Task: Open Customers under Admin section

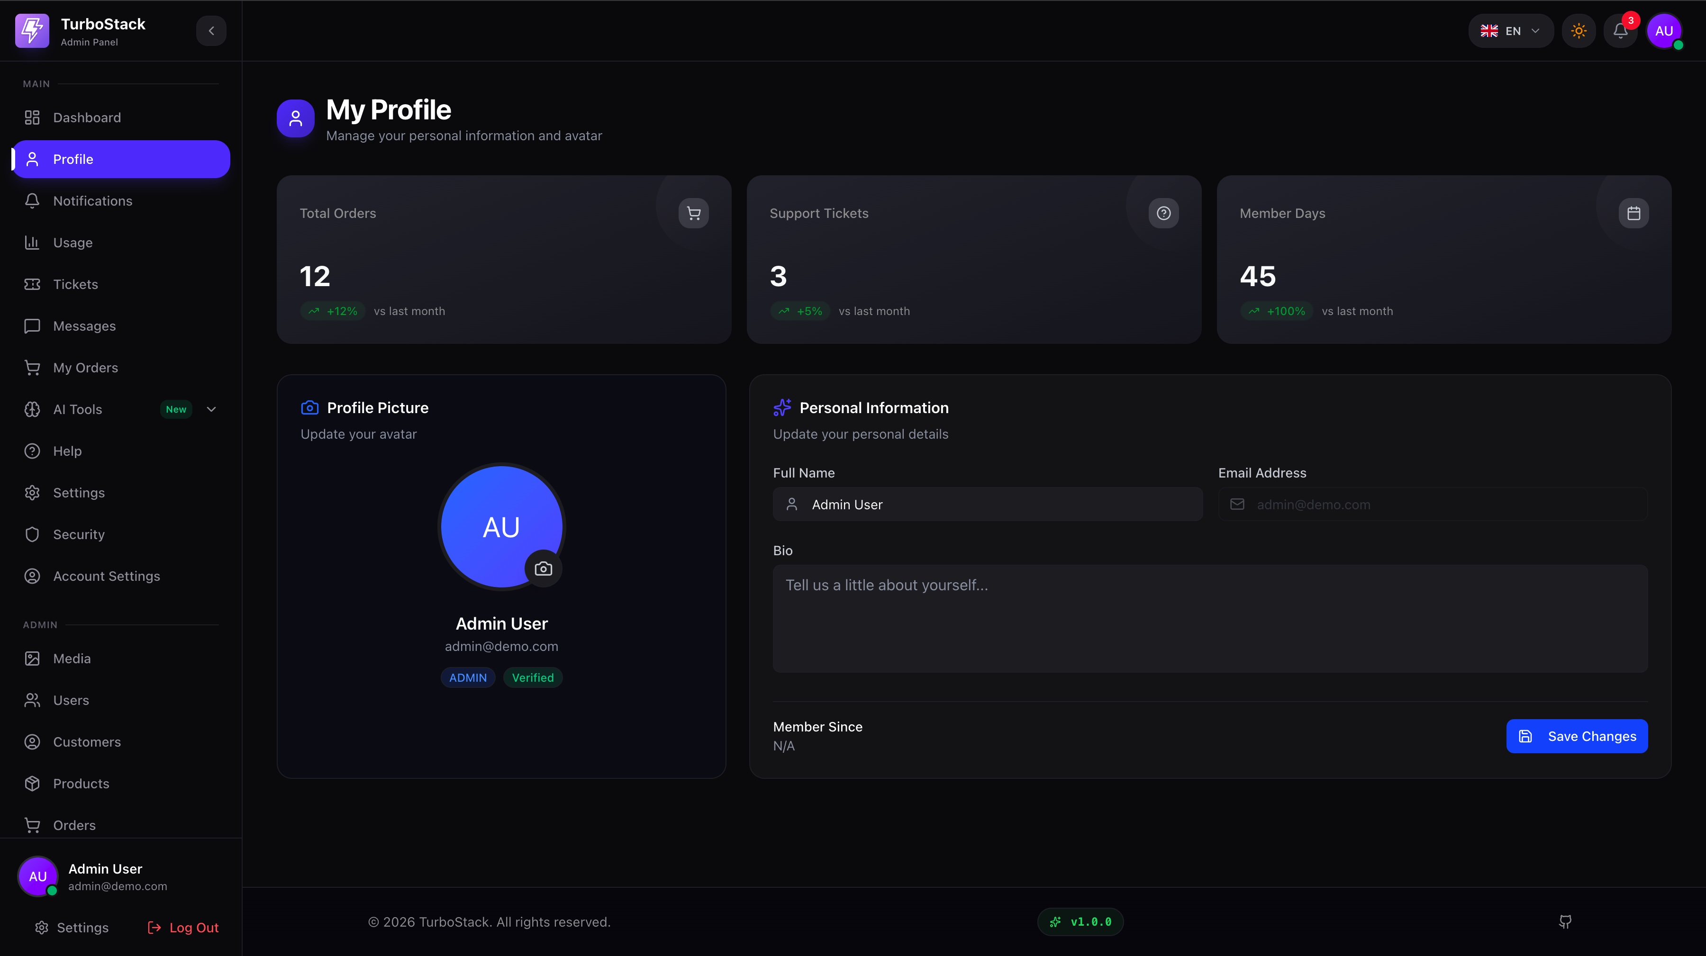Action: click(87, 741)
